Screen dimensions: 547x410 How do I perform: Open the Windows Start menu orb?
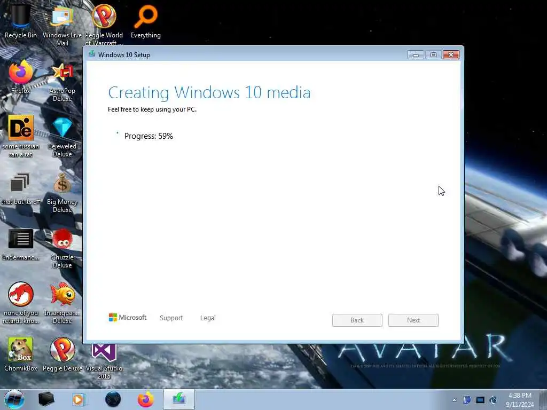(x=14, y=399)
